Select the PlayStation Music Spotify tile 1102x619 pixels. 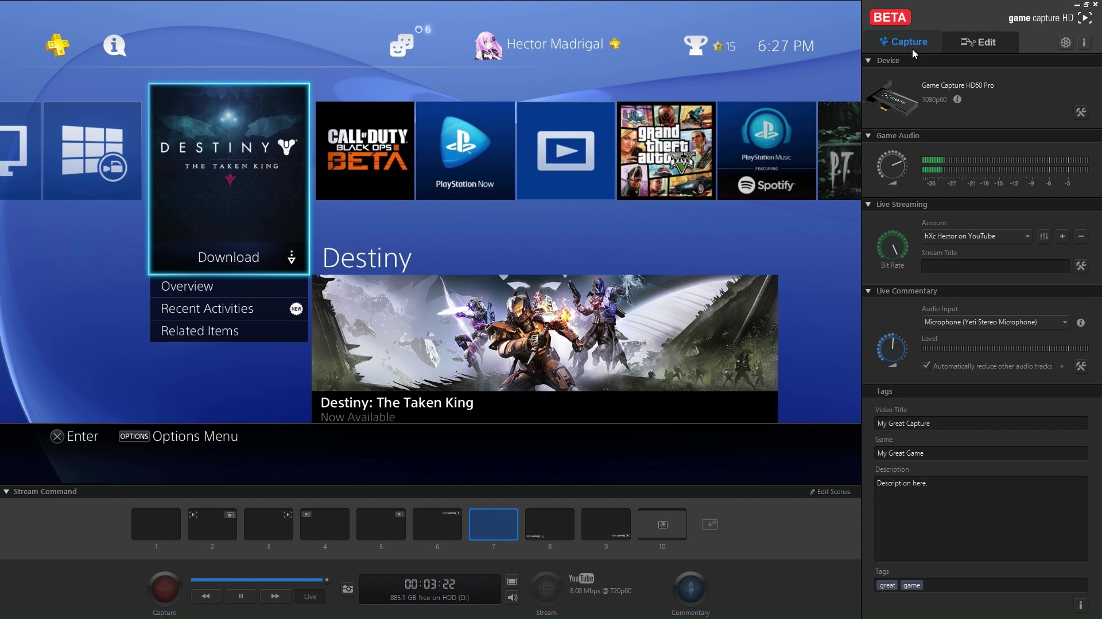click(766, 151)
